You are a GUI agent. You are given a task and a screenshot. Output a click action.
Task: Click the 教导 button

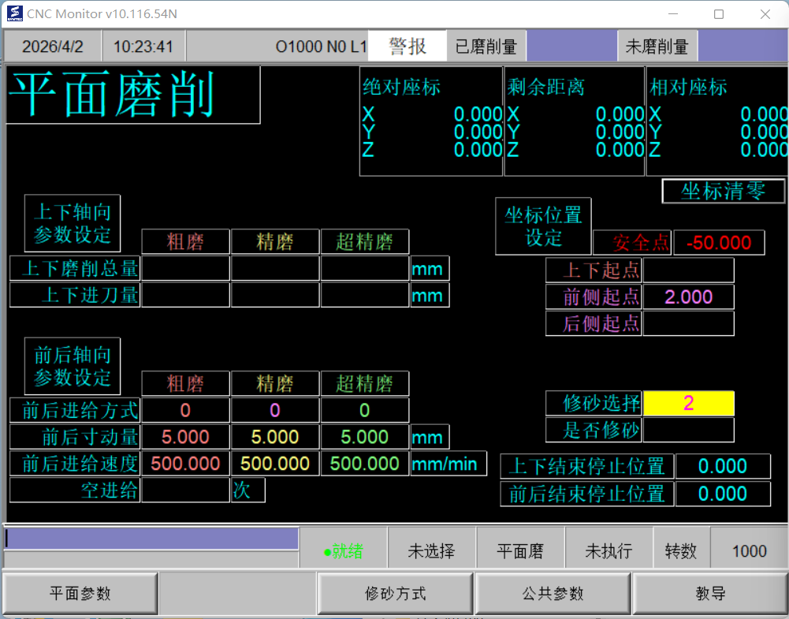point(710,594)
